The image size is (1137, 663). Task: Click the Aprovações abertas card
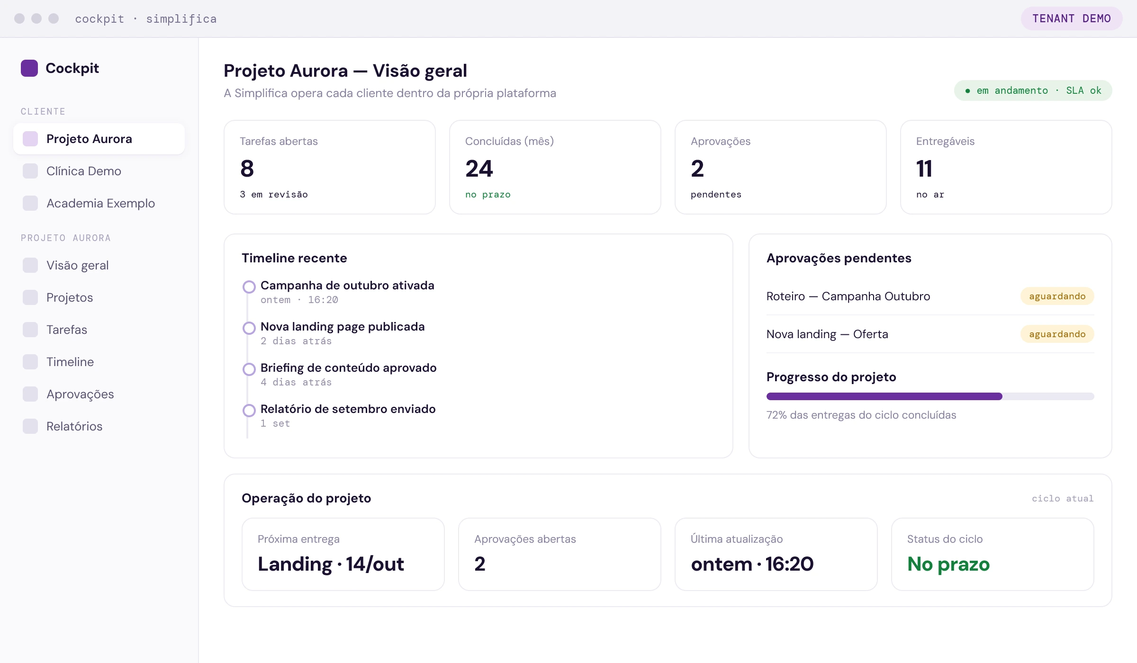pos(559,554)
